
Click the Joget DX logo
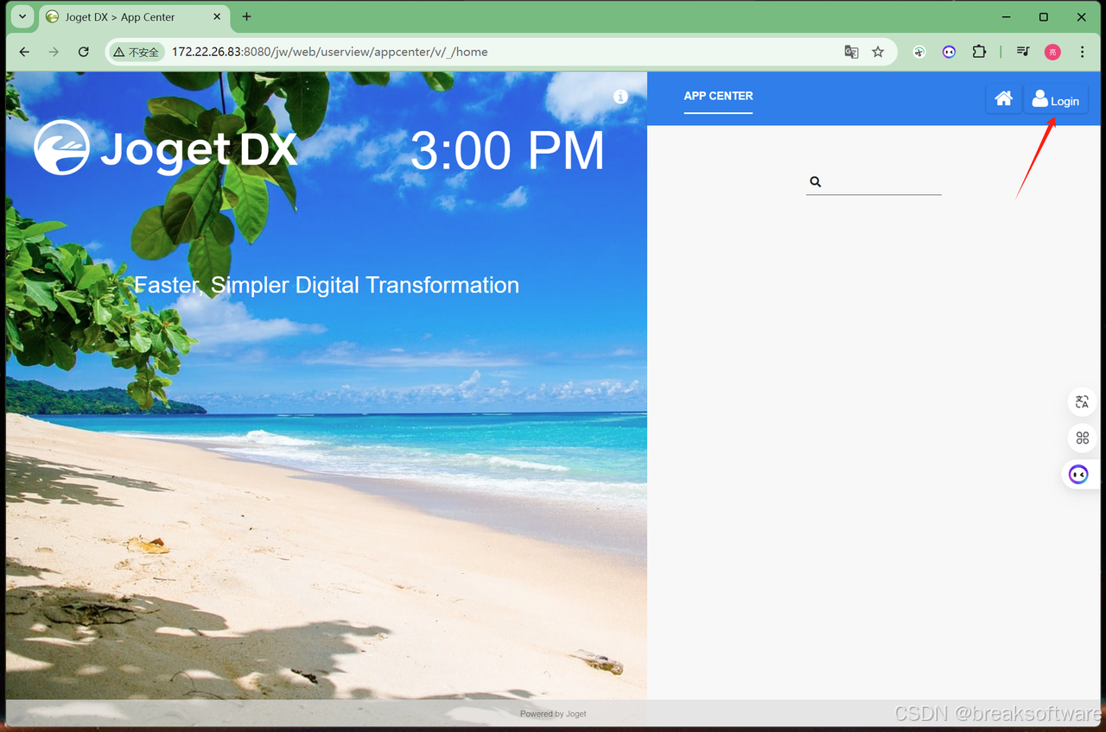pos(165,148)
